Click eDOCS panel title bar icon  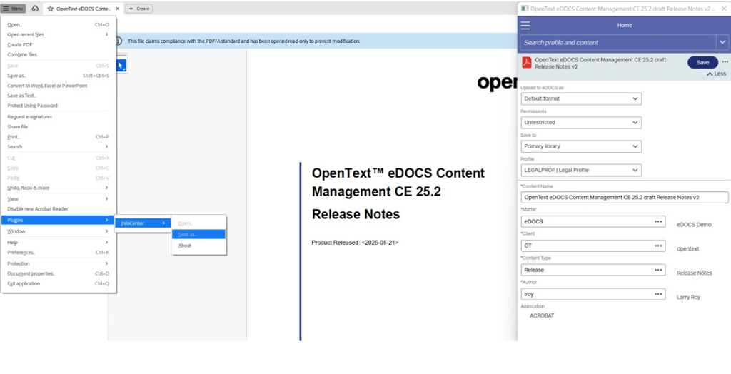[x=525, y=9]
